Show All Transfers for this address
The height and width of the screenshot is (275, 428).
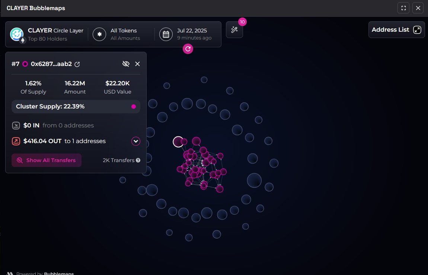(x=47, y=160)
